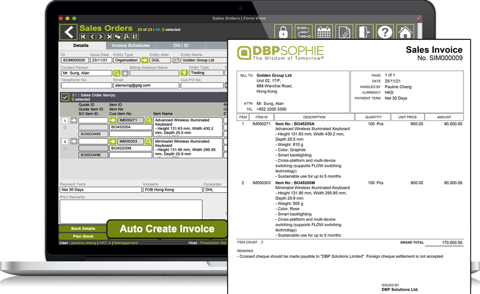
Task: Tick the checkbox under item row 2
Action: pos(65,149)
